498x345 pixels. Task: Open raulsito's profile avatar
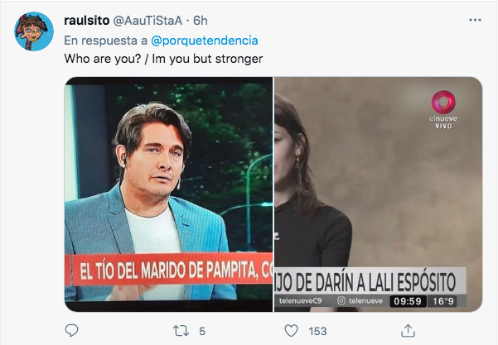(x=34, y=31)
